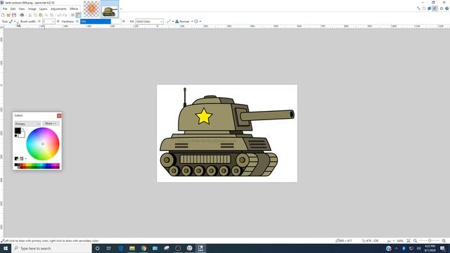Undo the last action
Screen dimensions: 450x253
coord(59,15)
